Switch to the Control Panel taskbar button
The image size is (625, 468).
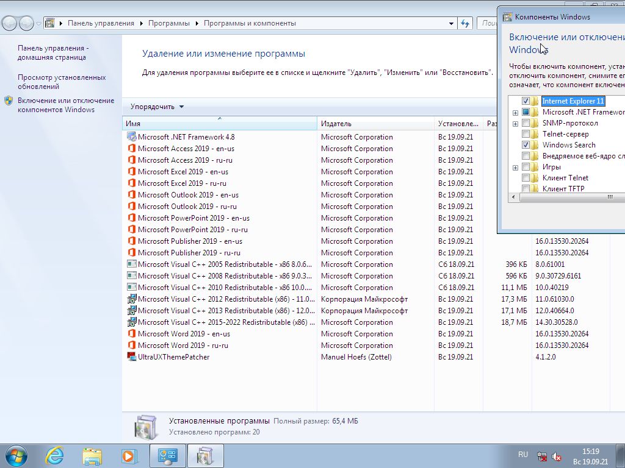168,456
